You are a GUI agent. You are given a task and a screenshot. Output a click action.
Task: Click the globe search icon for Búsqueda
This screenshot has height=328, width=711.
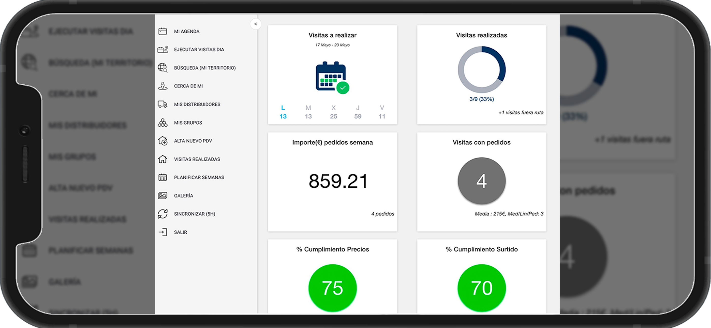tap(162, 68)
